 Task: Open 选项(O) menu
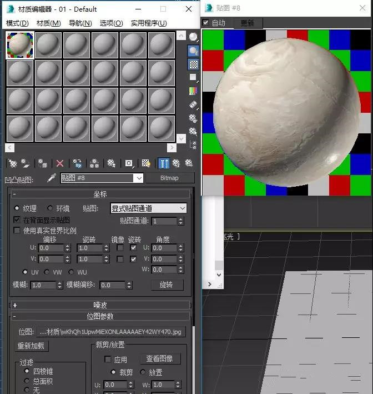(111, 23)
